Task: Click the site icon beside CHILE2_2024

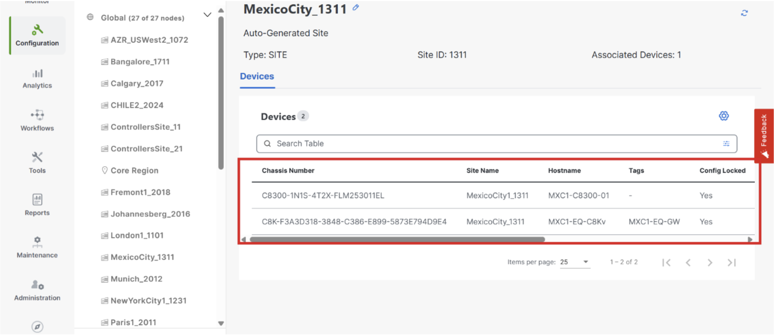Action: (105, 105)
